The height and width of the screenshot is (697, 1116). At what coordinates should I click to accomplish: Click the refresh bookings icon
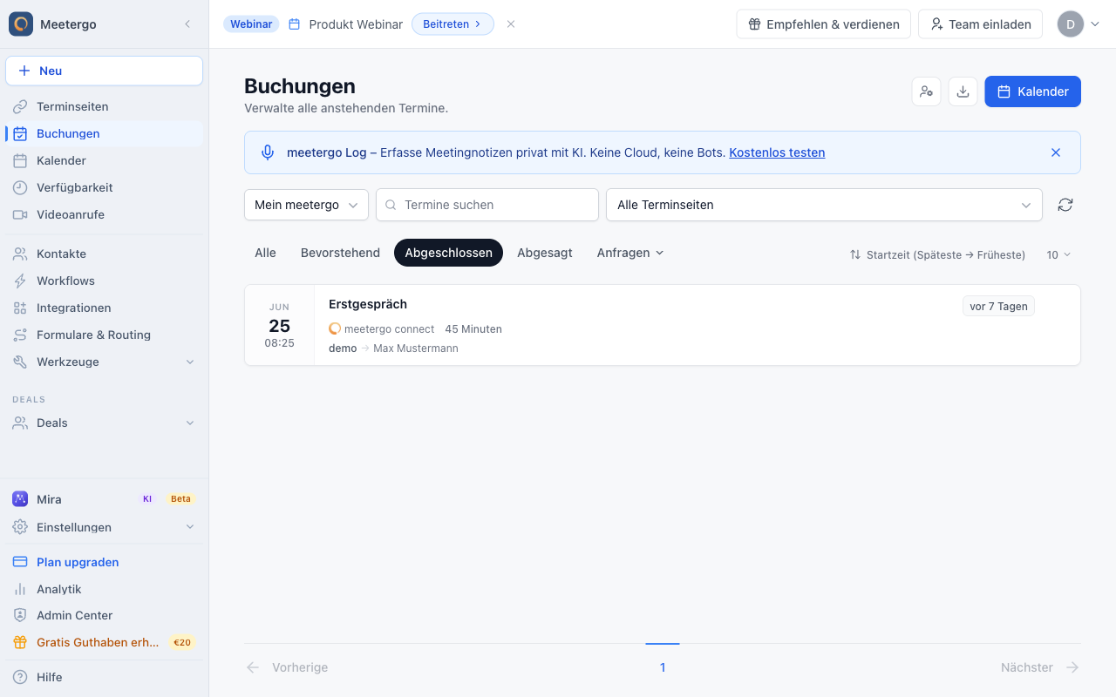click(1065, 205)
